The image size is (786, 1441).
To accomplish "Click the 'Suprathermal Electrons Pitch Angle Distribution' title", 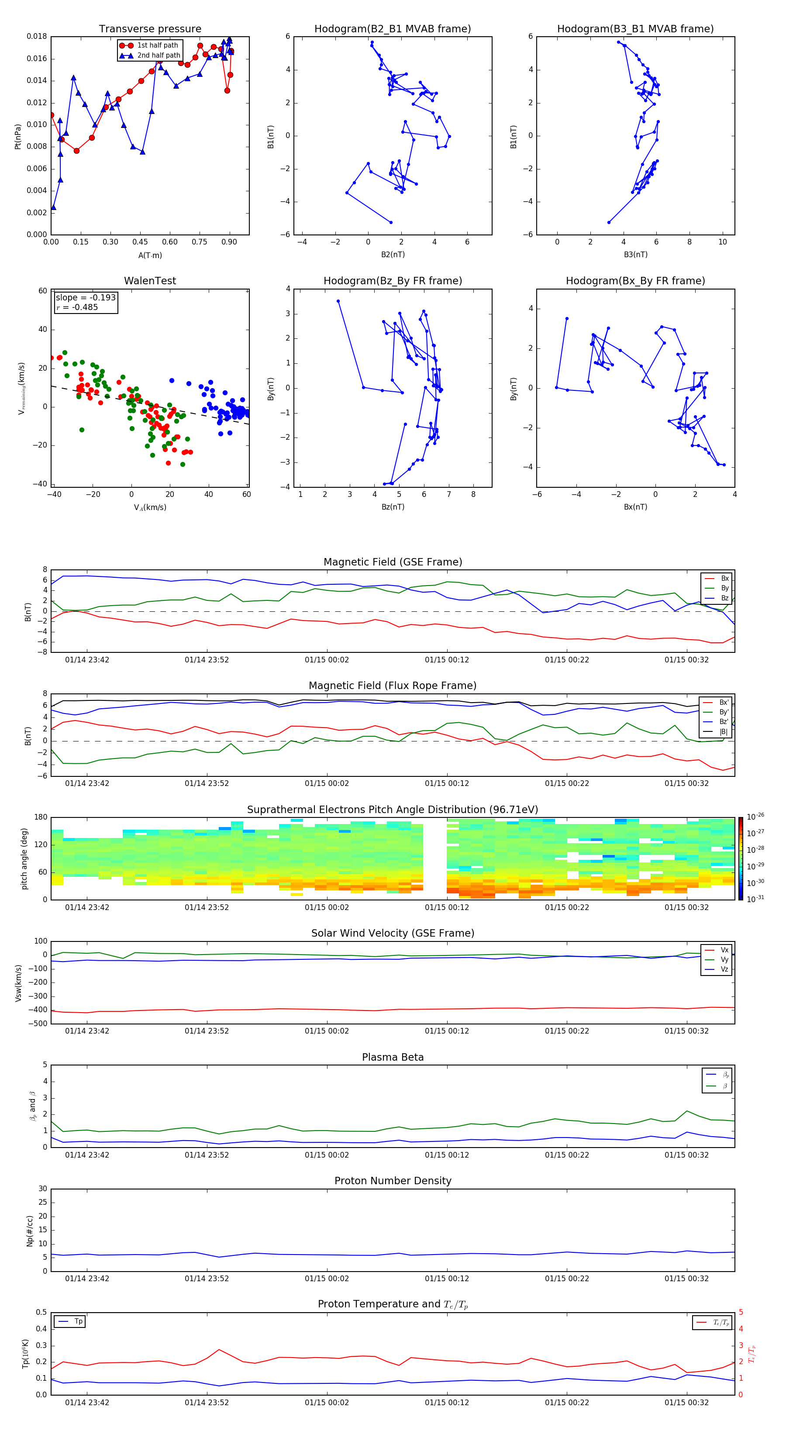I will click(393, 810).
